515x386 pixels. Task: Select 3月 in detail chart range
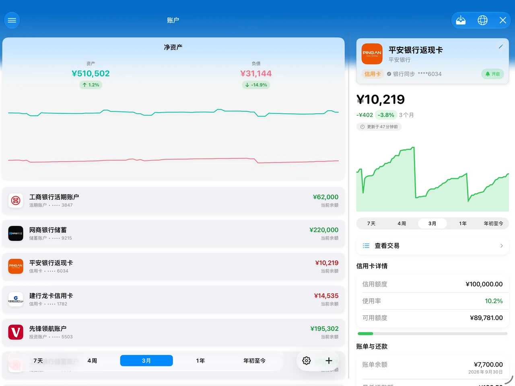click(x=433, y=224)
